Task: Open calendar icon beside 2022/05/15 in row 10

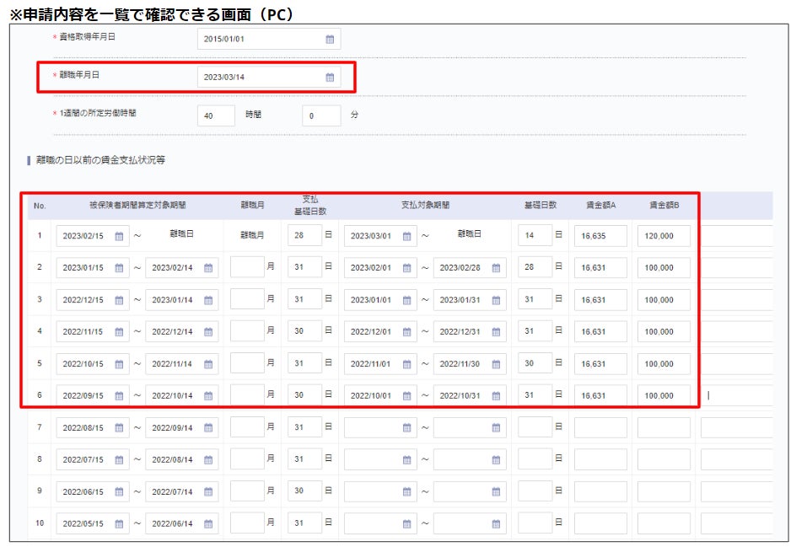Action: pyautogui.click(x=119, y=523)
